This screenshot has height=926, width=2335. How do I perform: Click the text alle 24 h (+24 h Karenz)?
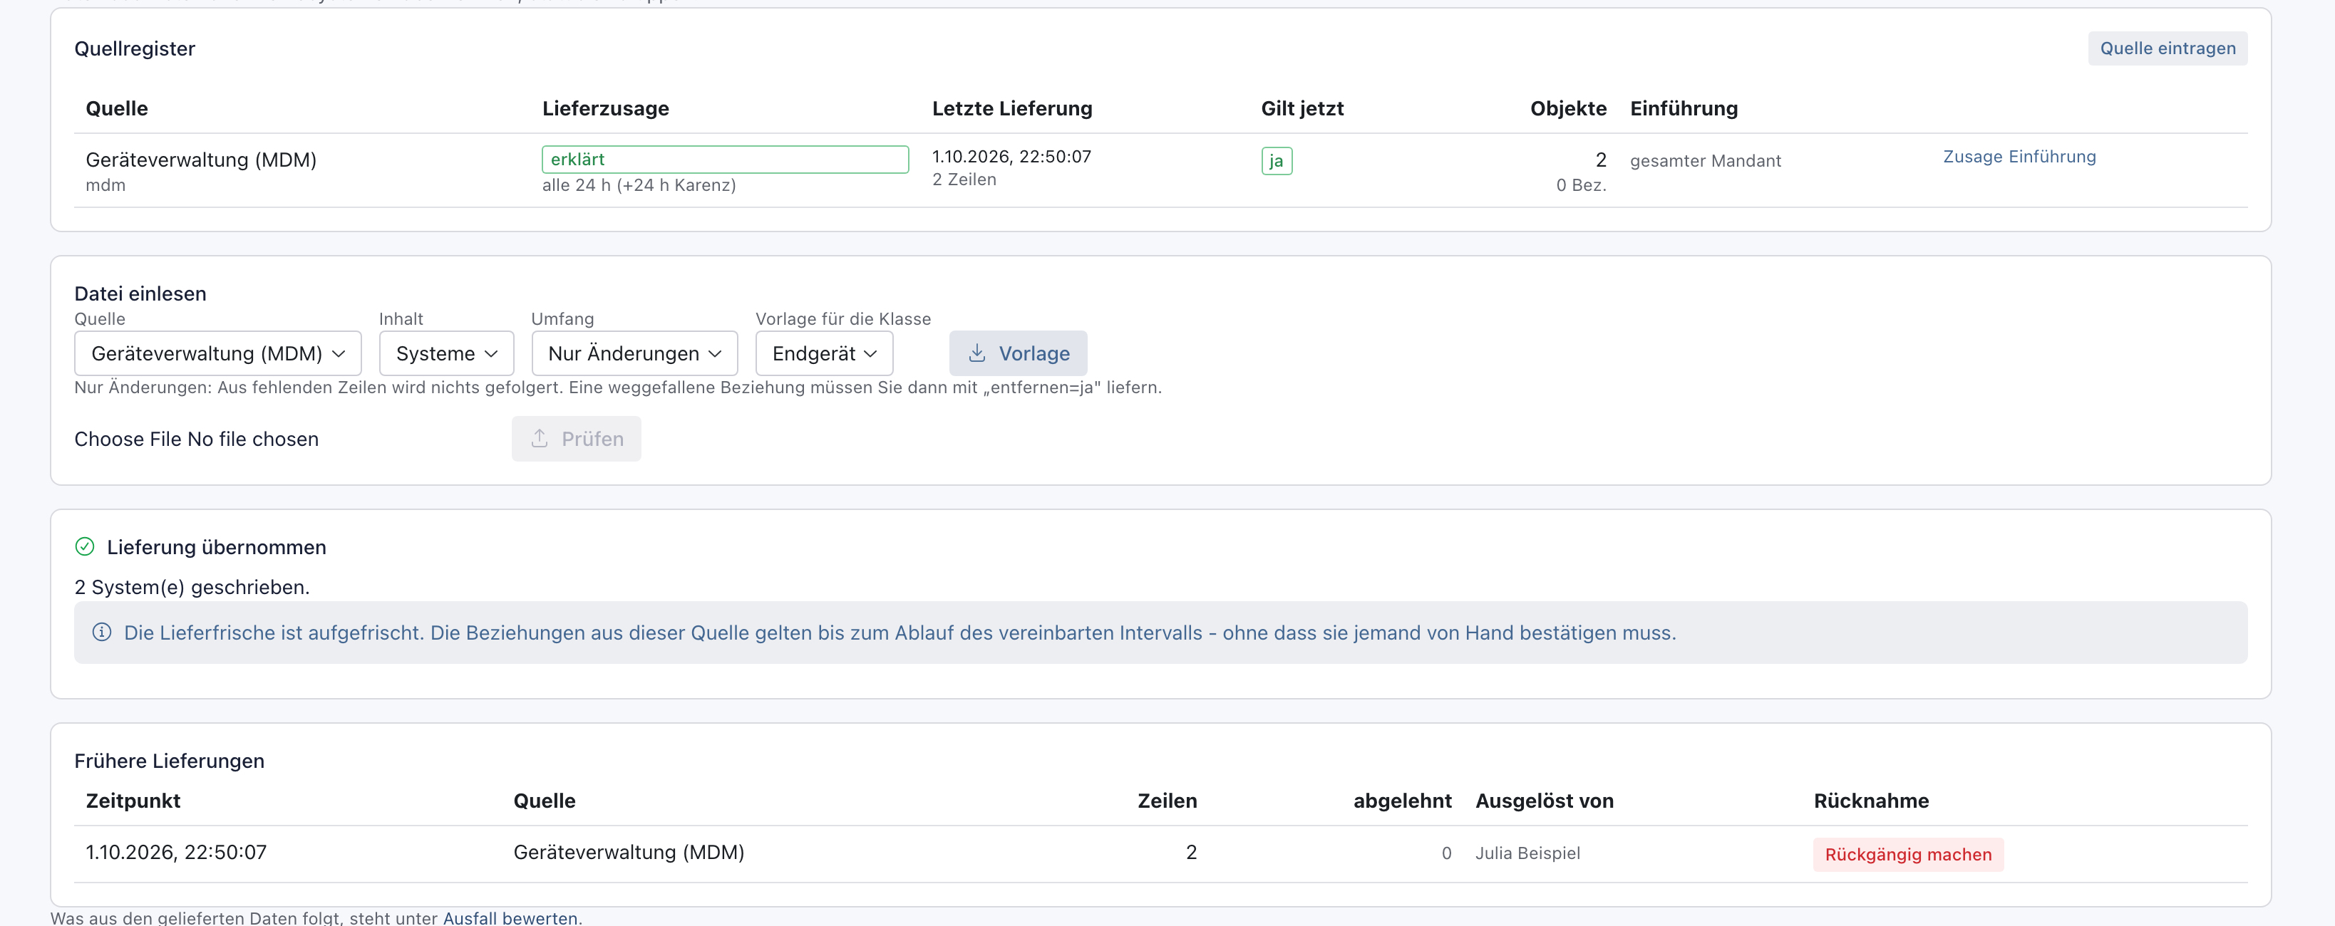tap(639, 184)
